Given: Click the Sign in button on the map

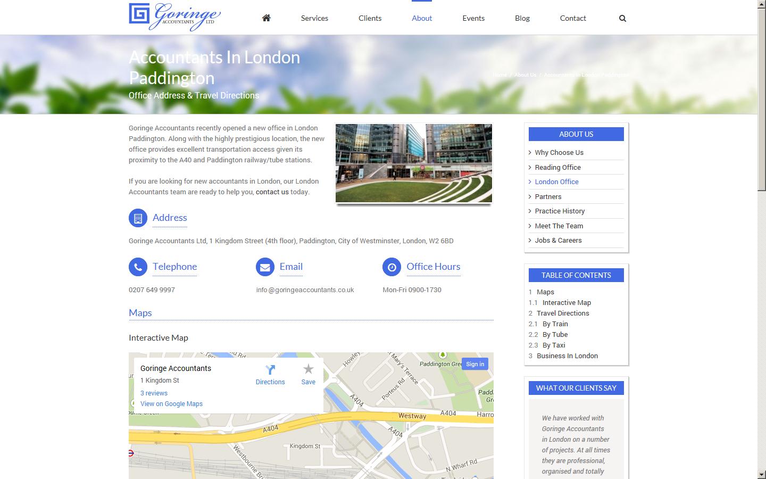Looking at the screenshot, I should pos(475,364).
